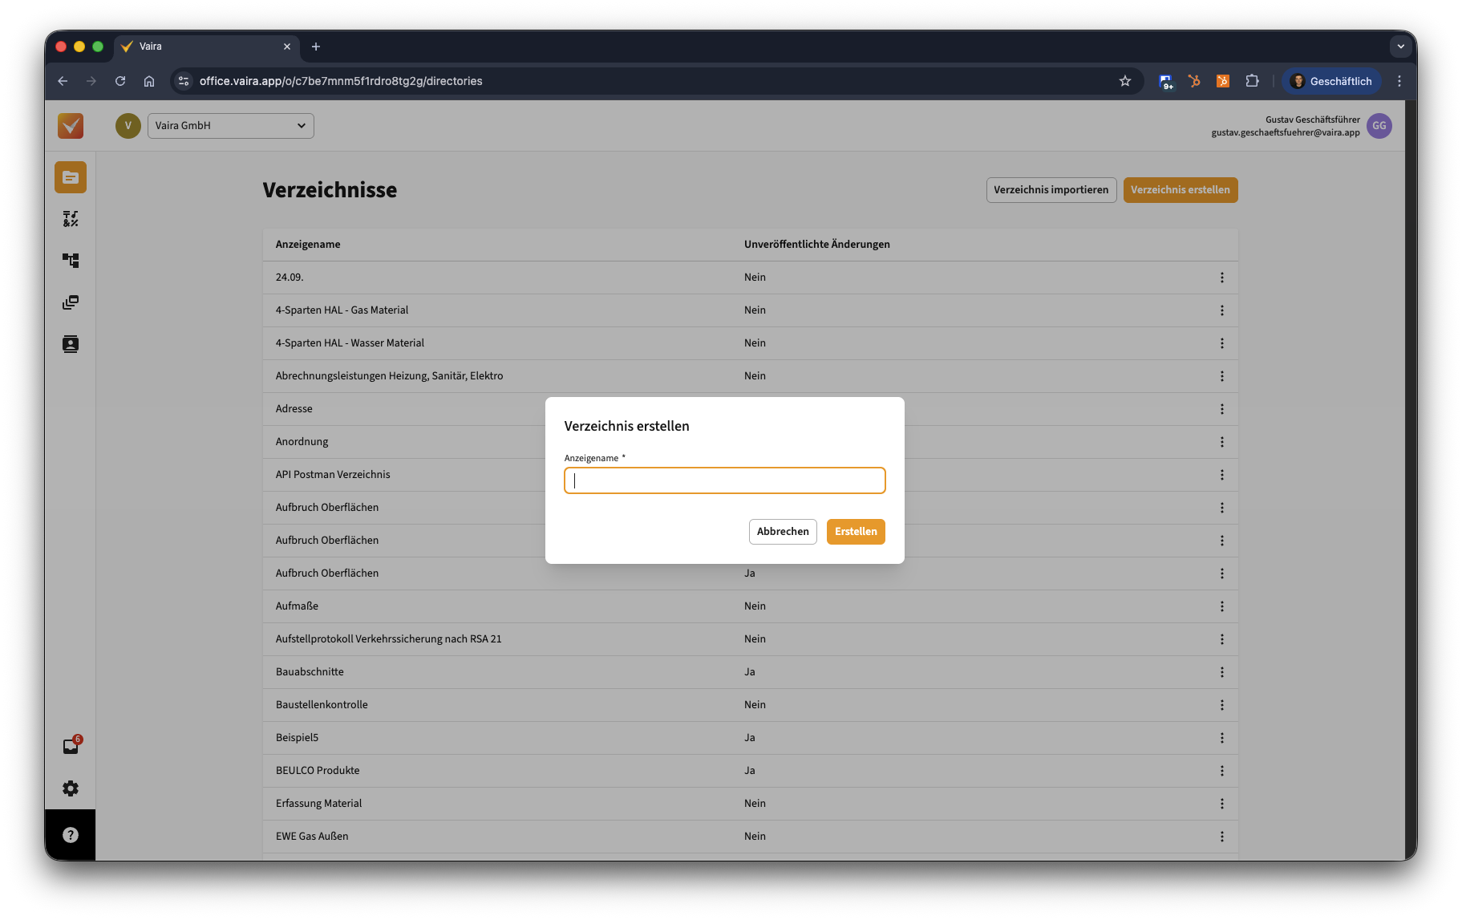Click the Erstellen button in dialog
The image size is (1462, 920).
[x=855, y=532]
